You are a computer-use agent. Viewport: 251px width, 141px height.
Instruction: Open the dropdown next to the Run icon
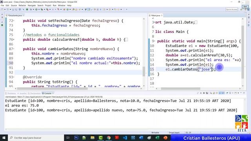point(38,9)
